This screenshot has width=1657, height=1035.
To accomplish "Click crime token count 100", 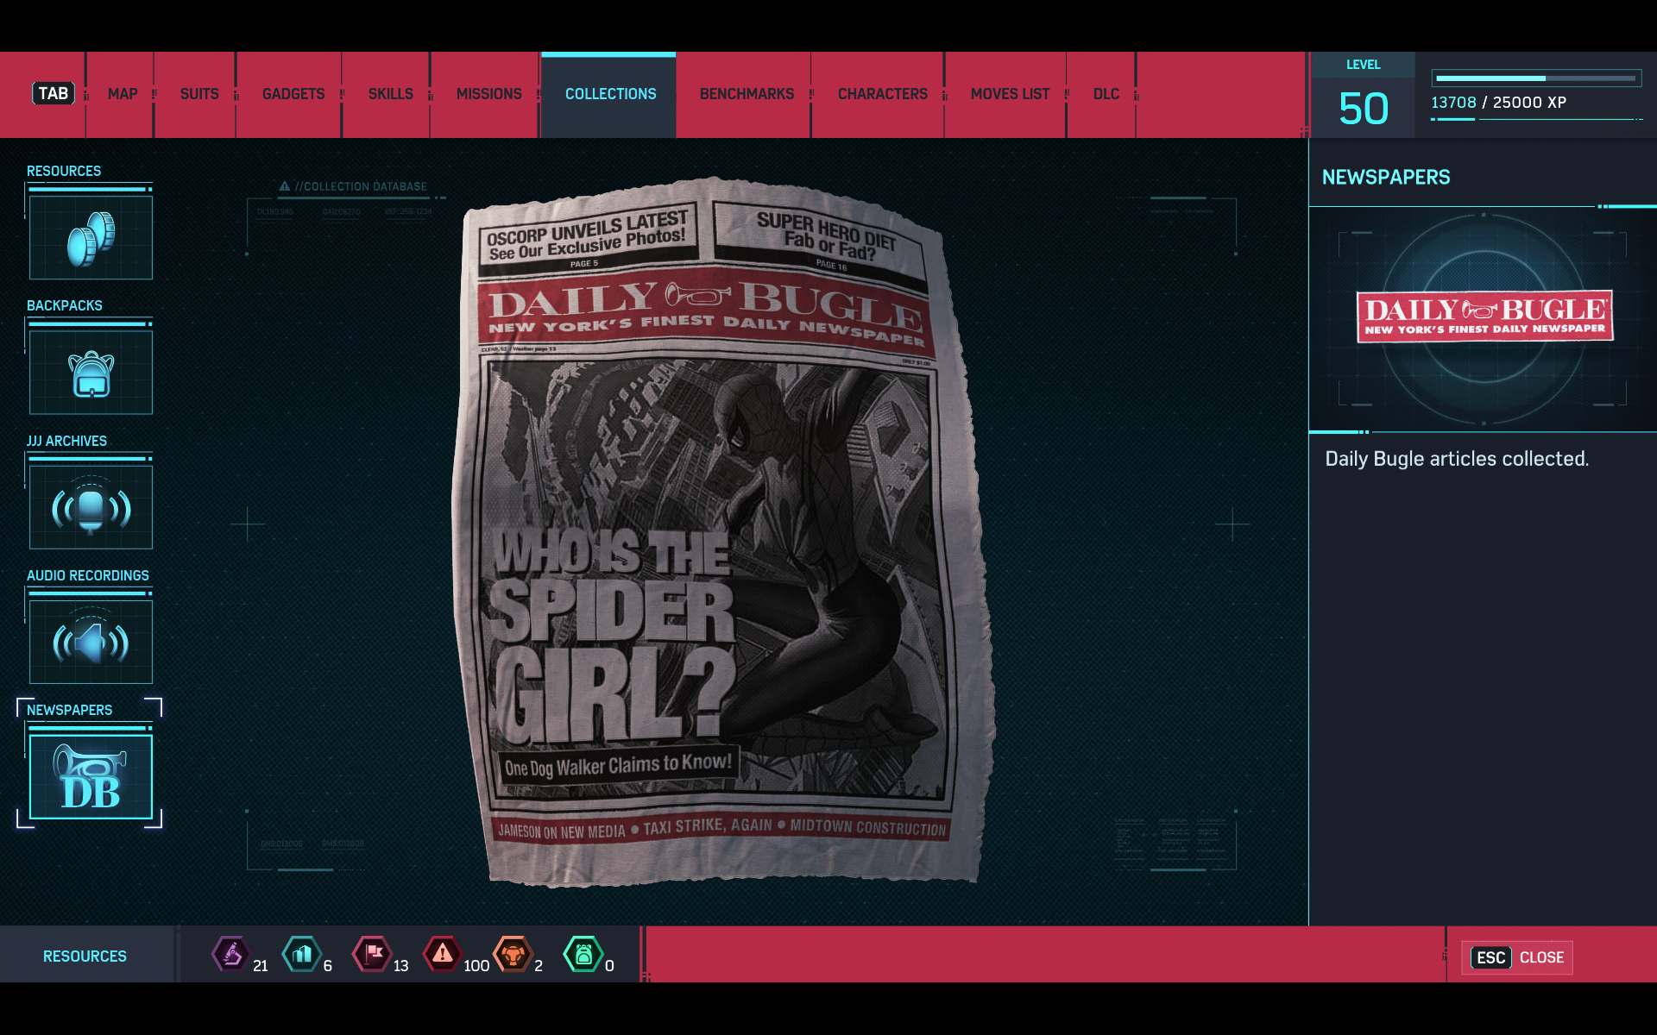I will click(476, 966).
